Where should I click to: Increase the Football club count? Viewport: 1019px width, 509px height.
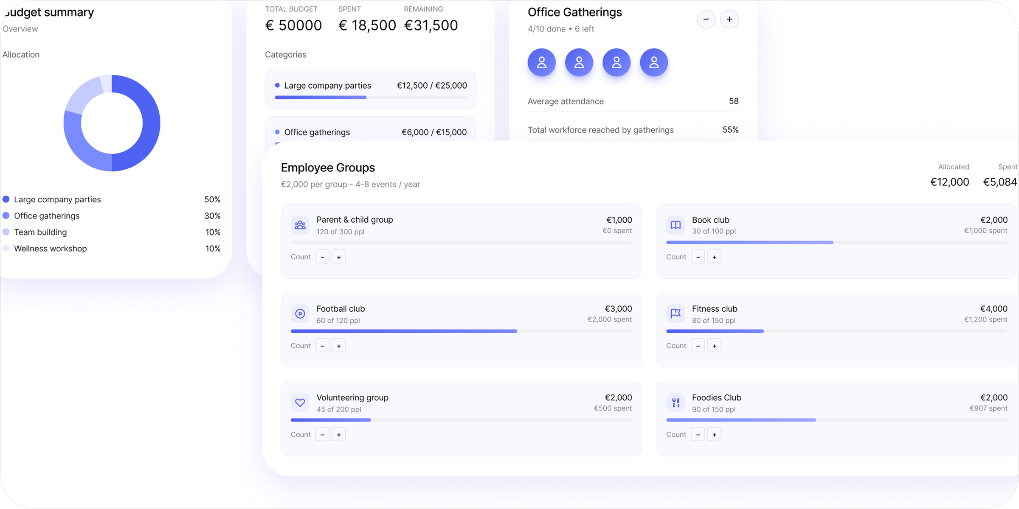pyautogui.click(x=339, y=346)
